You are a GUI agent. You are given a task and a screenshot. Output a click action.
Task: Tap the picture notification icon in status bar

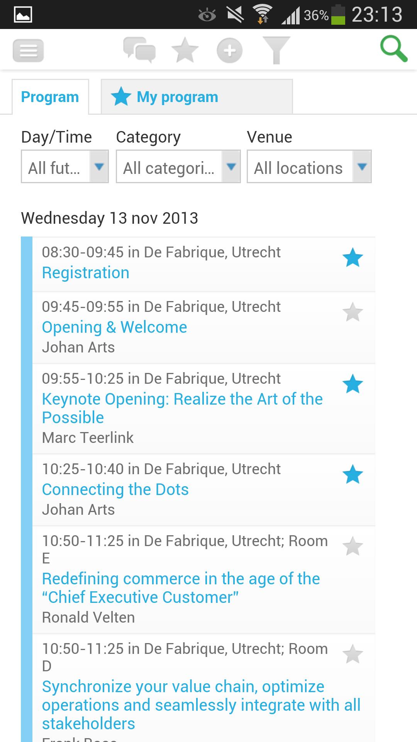pyautogui.click(x=23, y=15)
